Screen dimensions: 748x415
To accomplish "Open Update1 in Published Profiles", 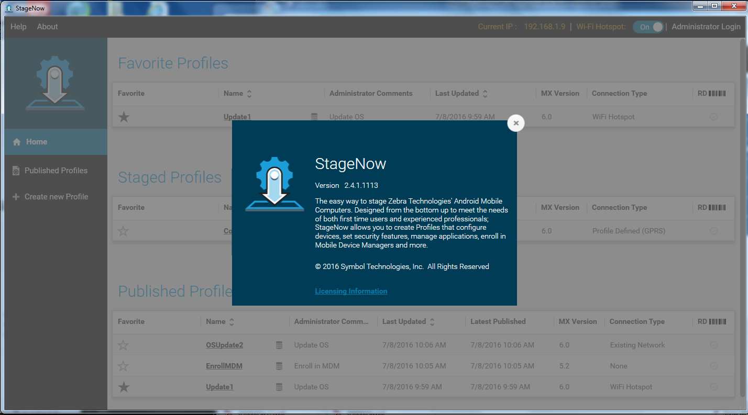I will (x=219, y=387).
